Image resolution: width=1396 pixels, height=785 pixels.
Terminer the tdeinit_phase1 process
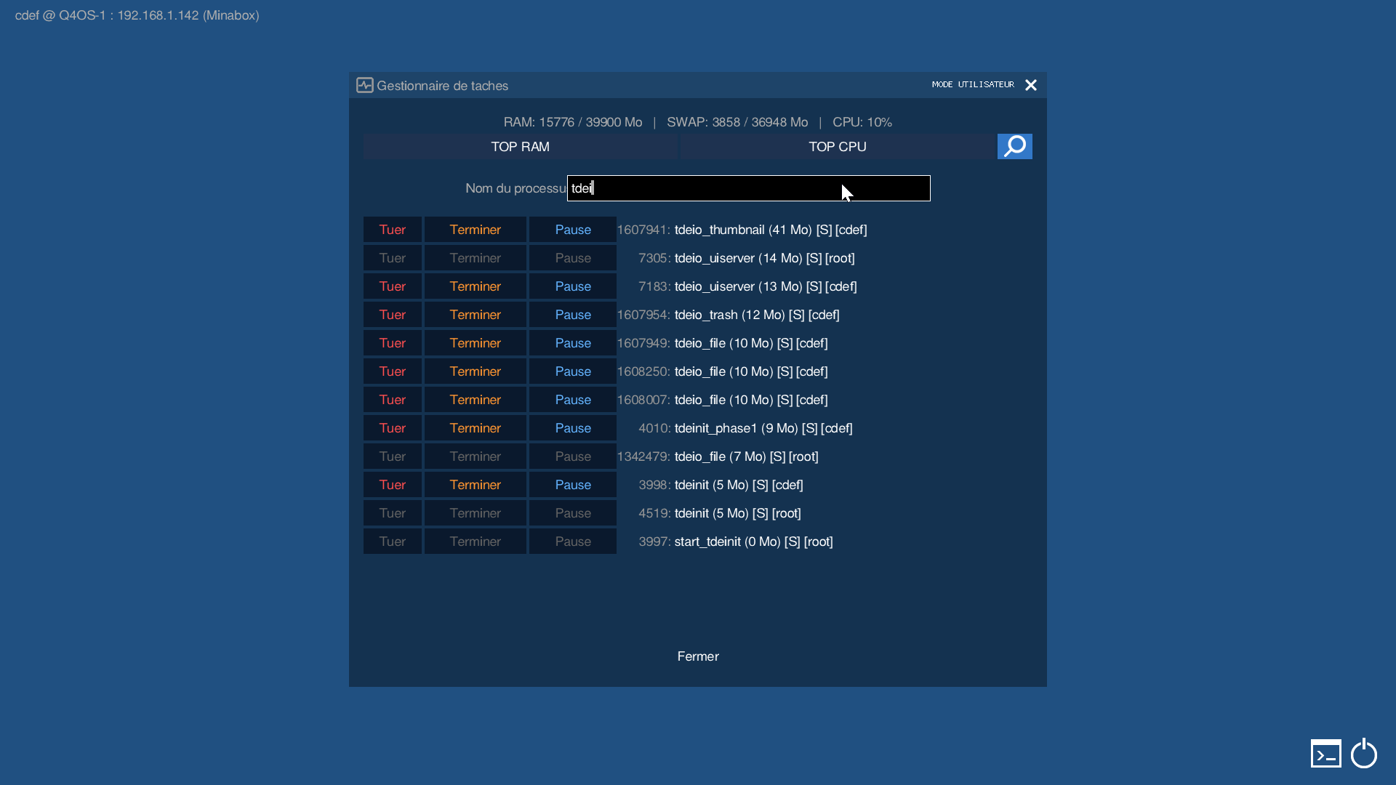click(x=476, y=428)
